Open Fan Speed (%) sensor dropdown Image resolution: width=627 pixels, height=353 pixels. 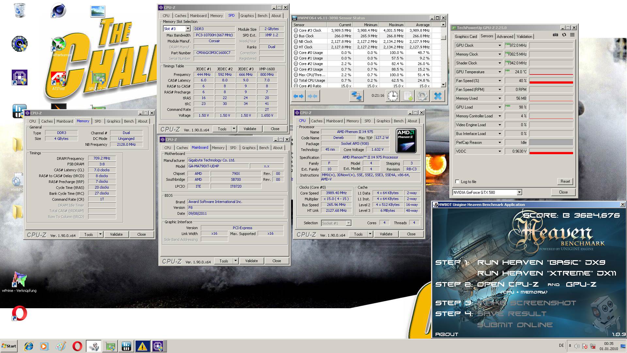point(499,81)
